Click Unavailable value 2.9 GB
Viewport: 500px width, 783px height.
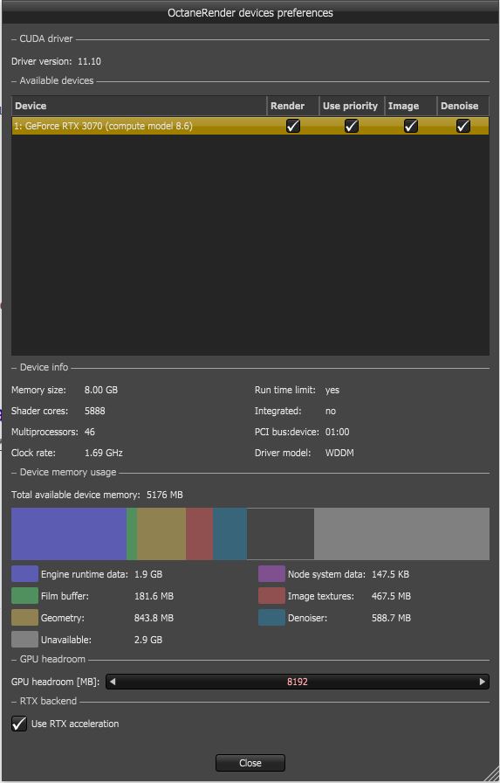click(x=148, y=640)
